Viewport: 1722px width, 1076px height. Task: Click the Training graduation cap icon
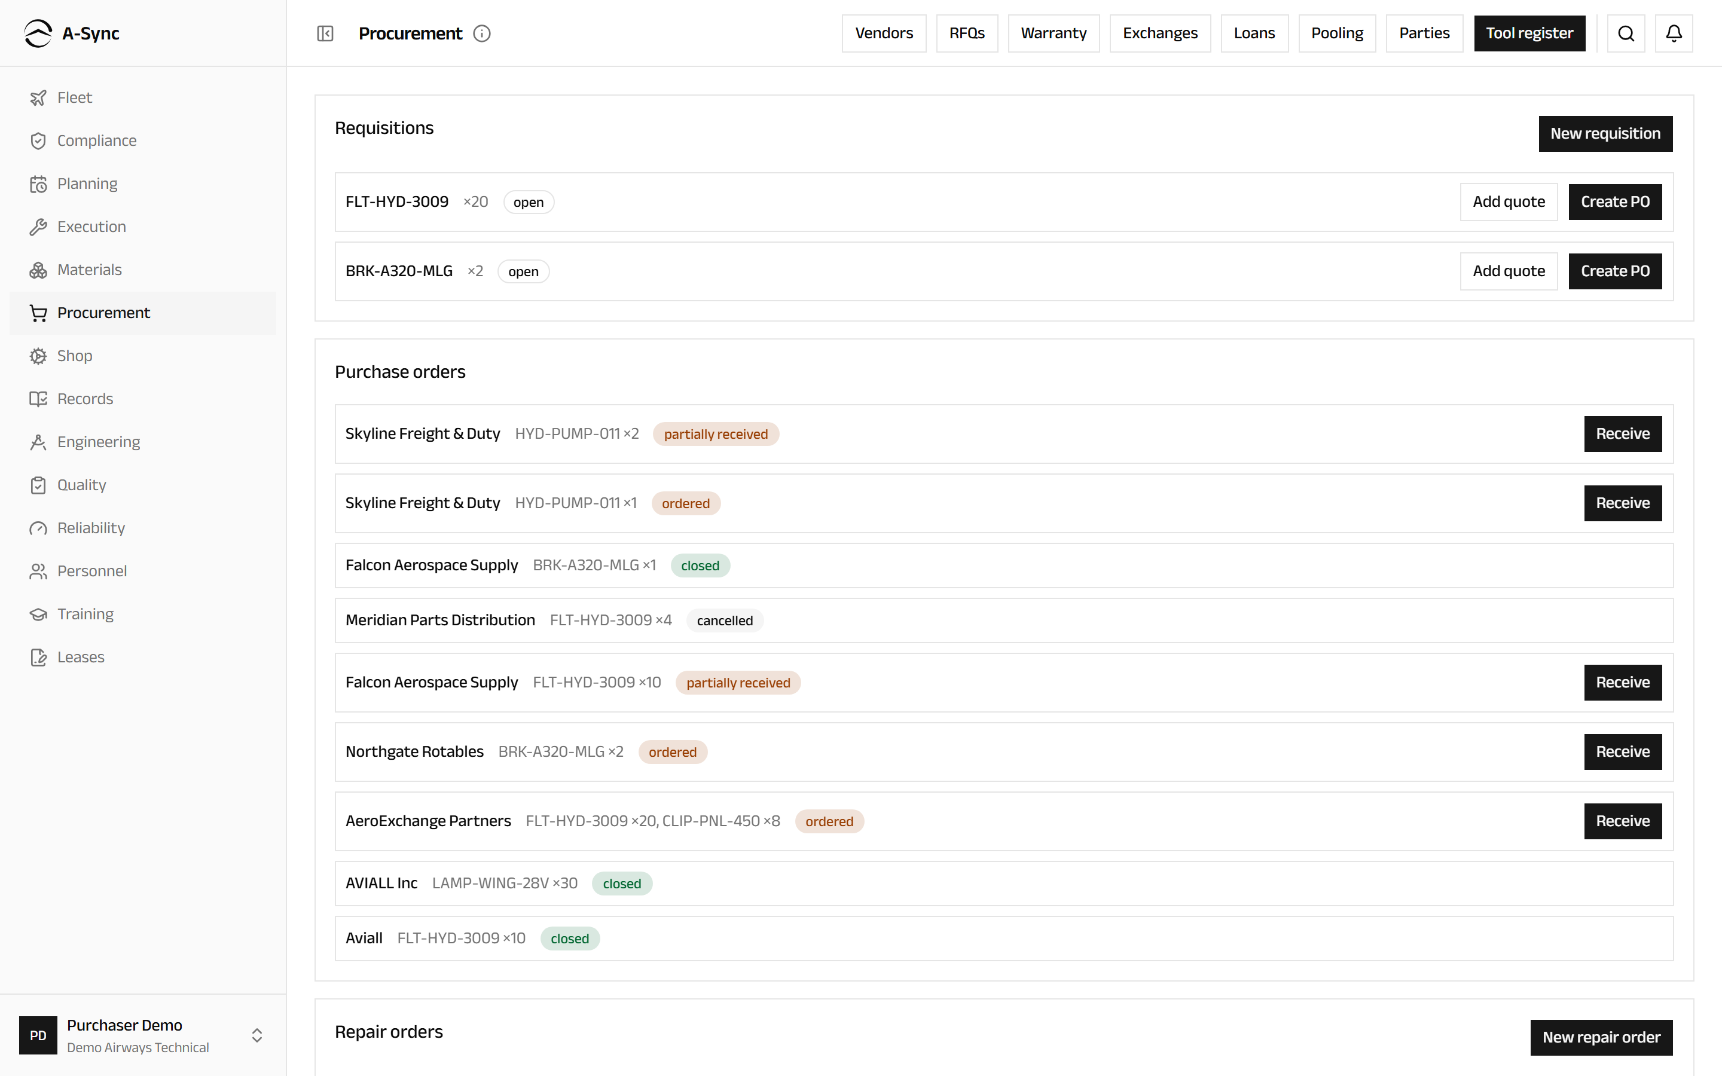point(38,614)
